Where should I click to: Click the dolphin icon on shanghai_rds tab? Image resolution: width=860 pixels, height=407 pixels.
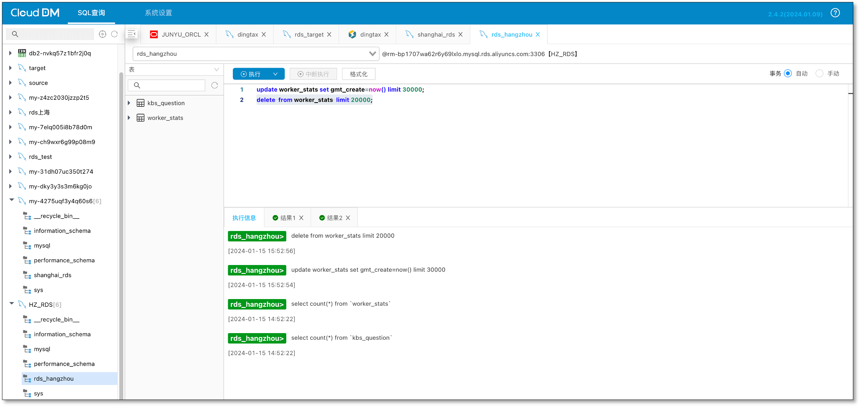[409, 34]
